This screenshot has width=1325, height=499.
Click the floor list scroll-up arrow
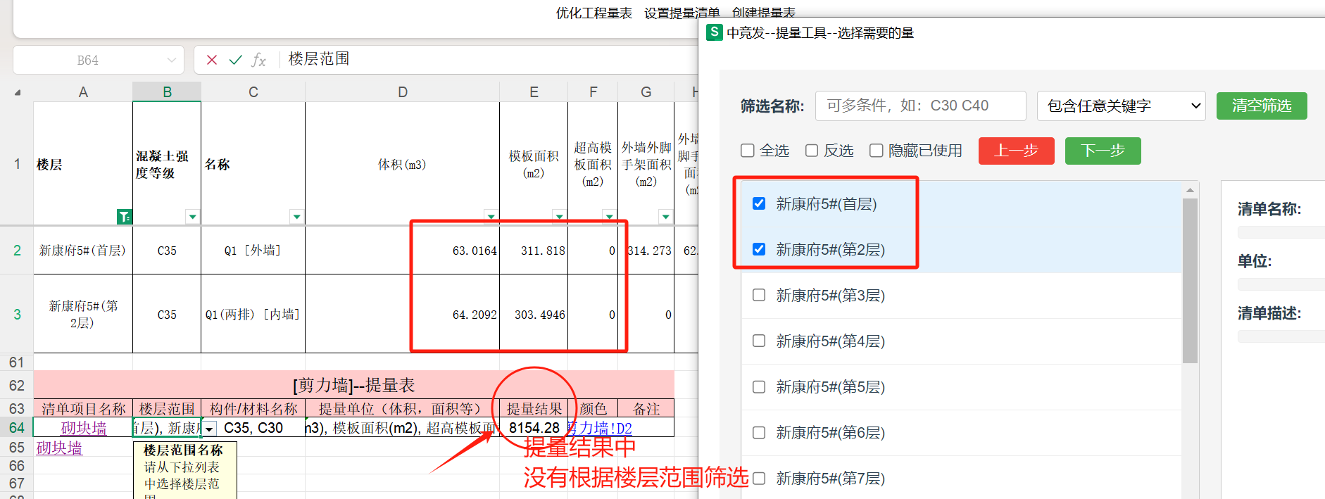(1190, 190)
